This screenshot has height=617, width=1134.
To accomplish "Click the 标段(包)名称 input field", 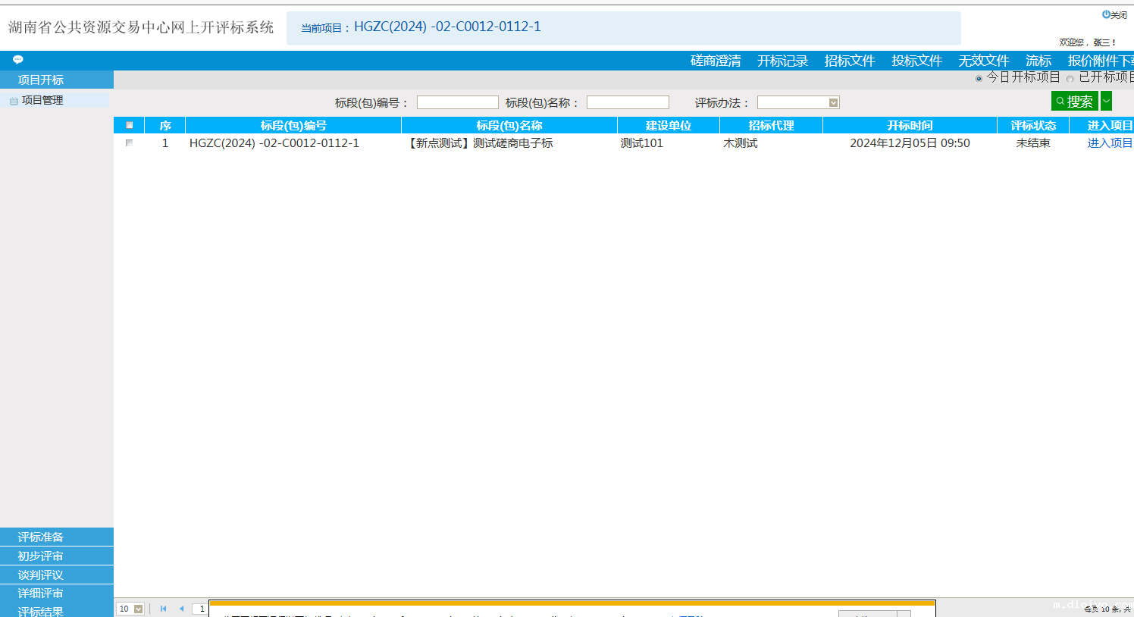I will [628, 102].
